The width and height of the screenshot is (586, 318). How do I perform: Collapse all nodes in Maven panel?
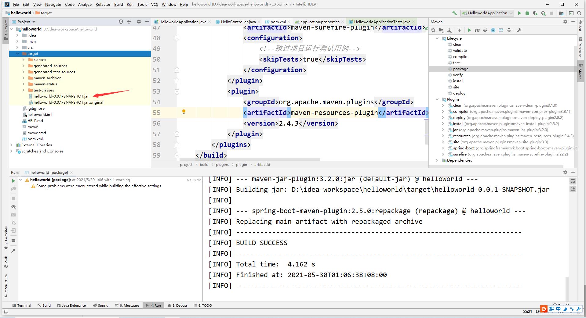[509, 30]
